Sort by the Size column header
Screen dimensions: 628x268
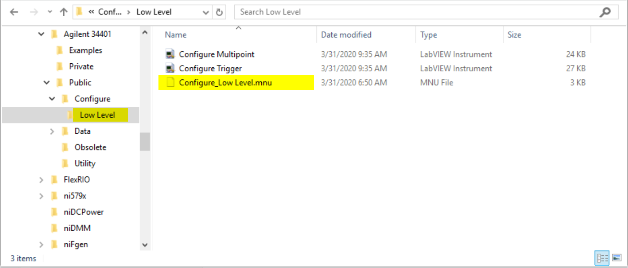514,35
